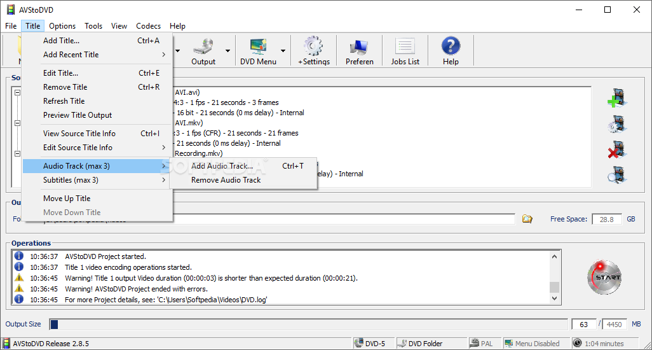This screenshot has height=350, width=652.
Task: Click the output video duration warning log line
Action: [x=211, y=278]
